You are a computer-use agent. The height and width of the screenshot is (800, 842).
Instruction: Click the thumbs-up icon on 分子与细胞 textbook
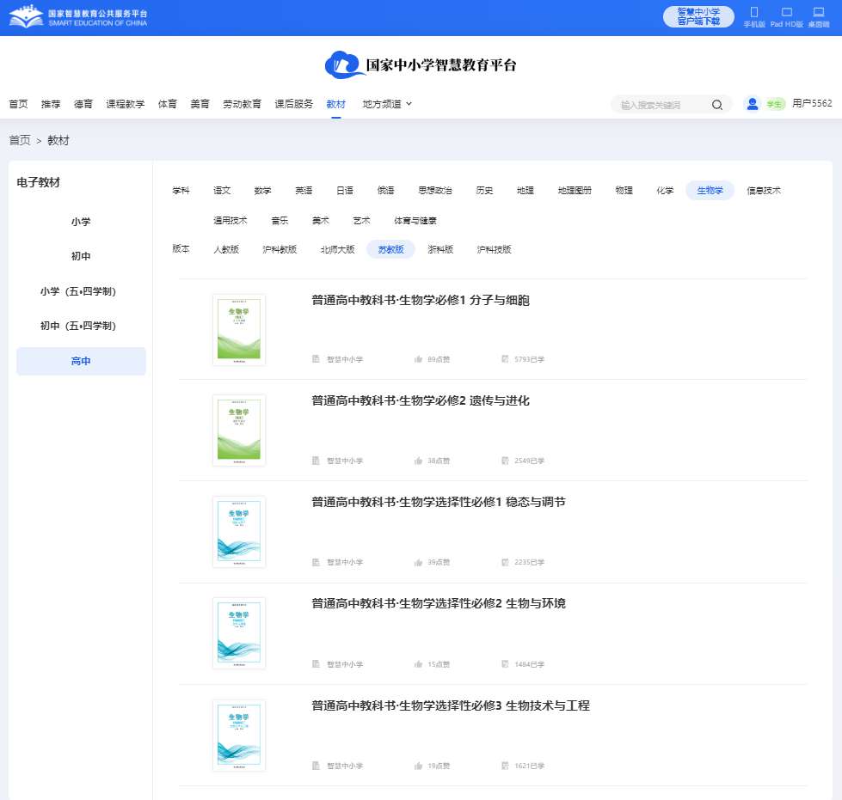coord(416,359)
